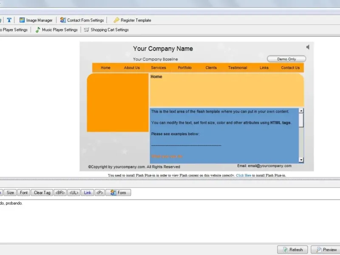The width and height of the screenshot is (340, 255).
Task: Click the Clear Tag button
Action: tap(42, 193)
